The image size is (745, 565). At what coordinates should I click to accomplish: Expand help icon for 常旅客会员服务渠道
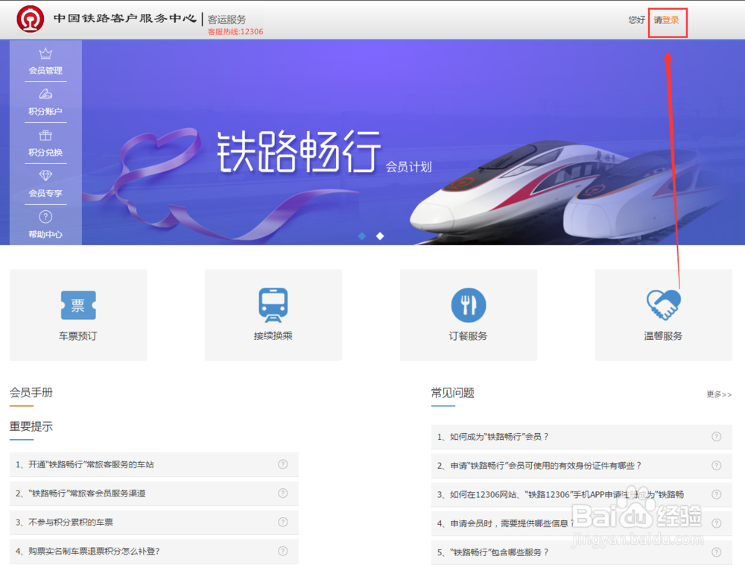coord(282,493)
